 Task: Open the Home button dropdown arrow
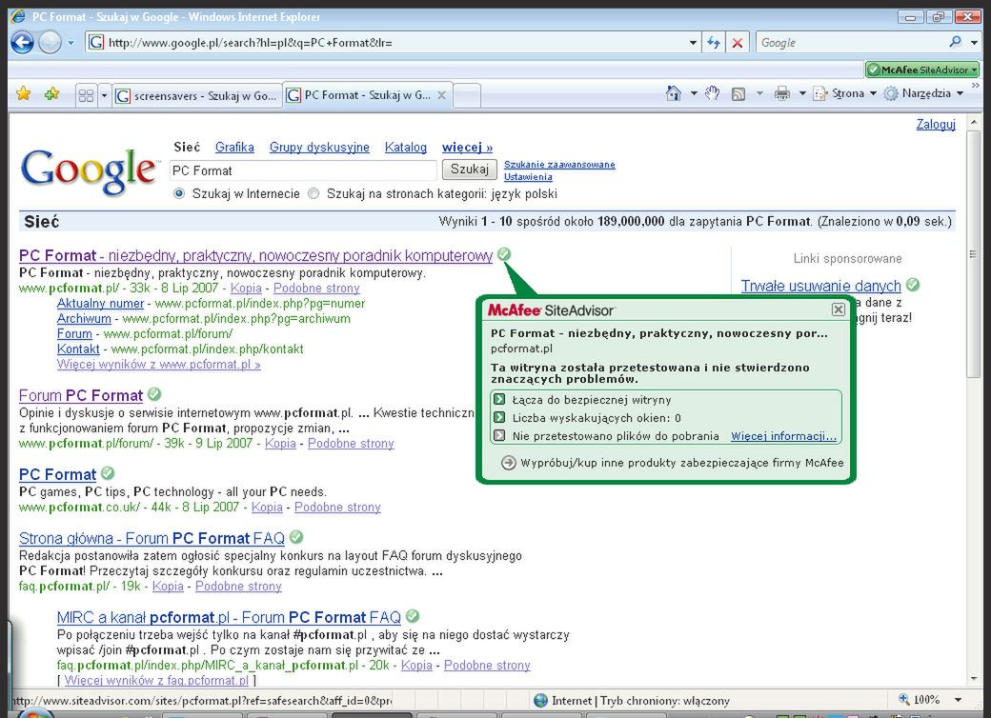point(694,93)
